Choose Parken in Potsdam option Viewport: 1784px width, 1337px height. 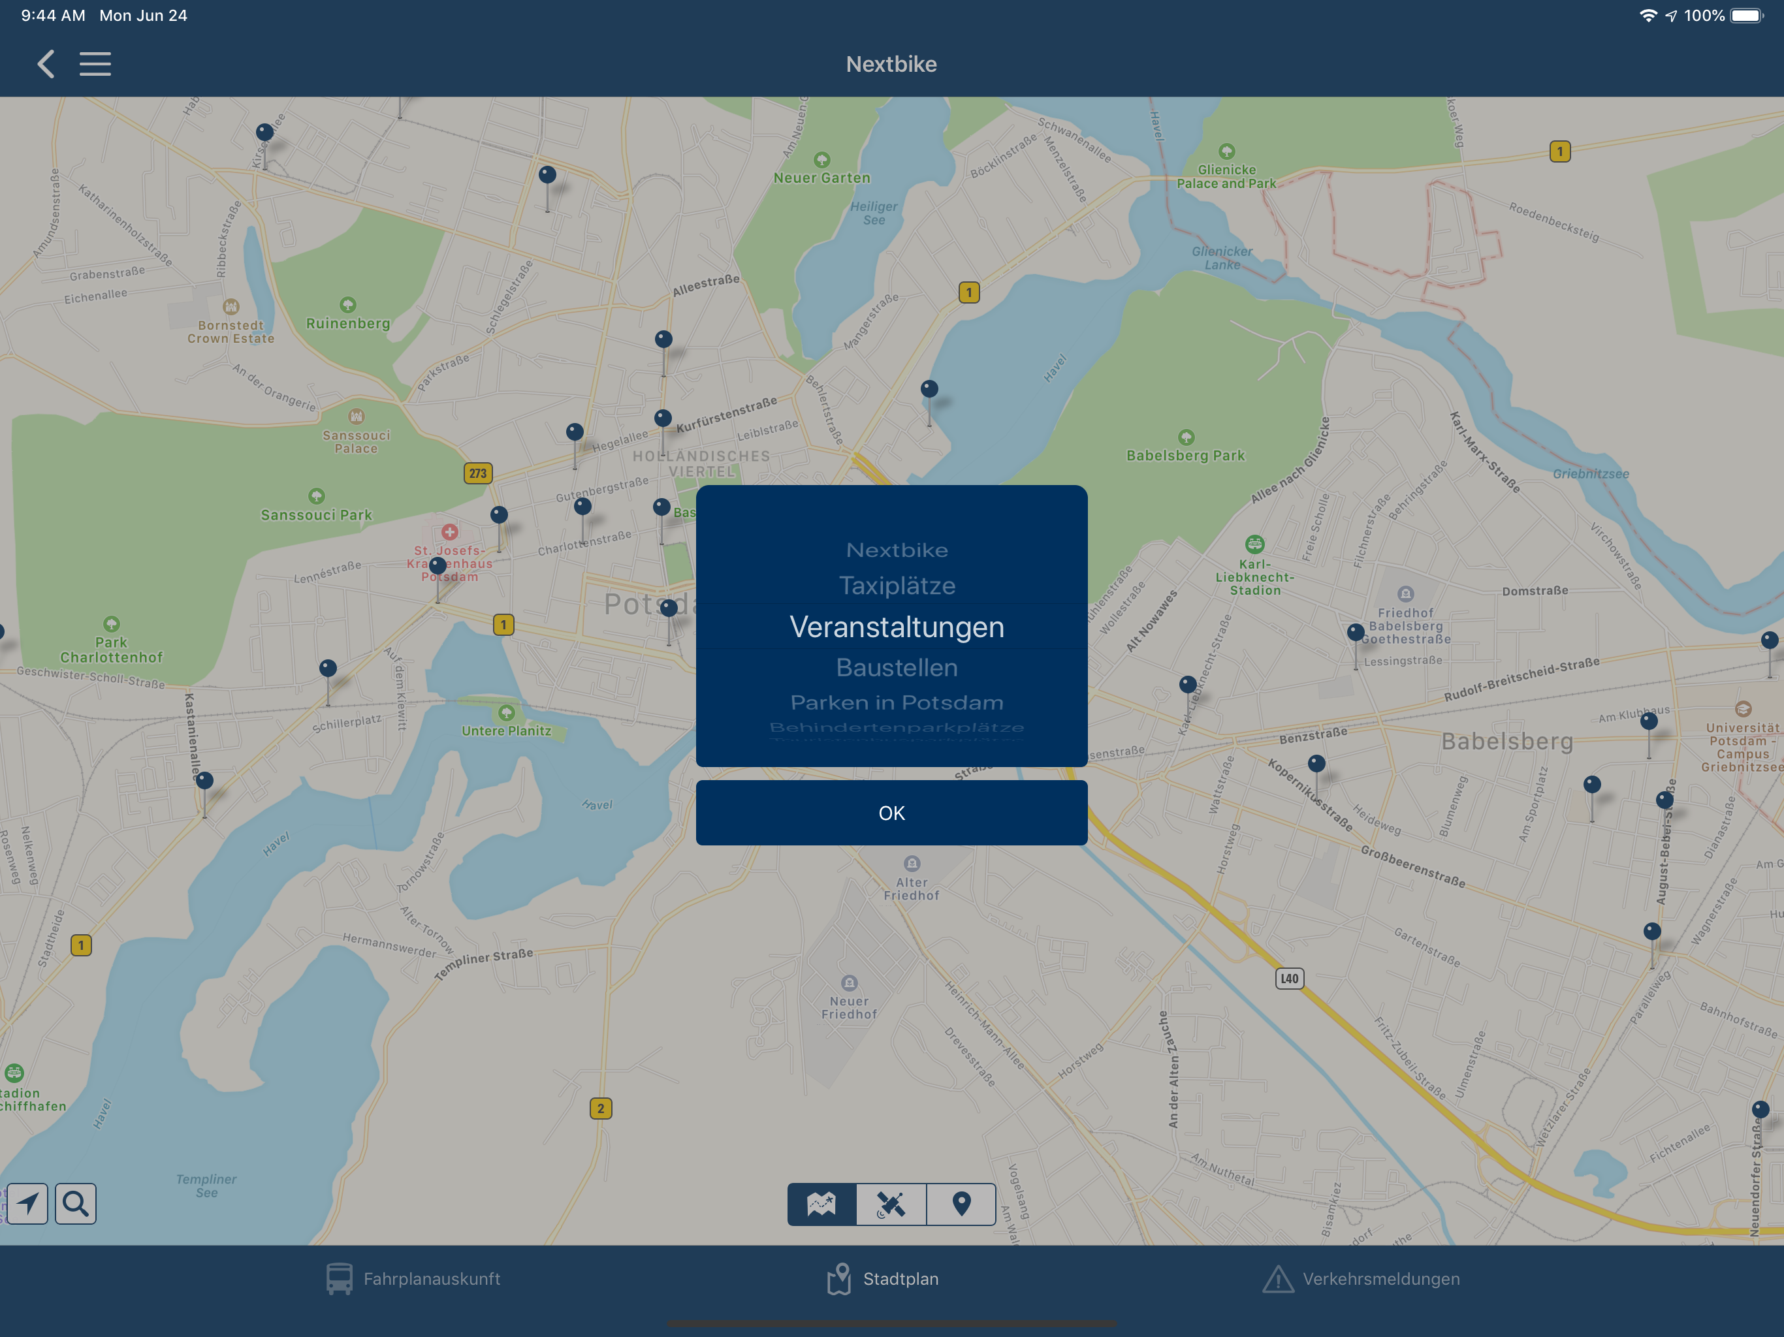[897, 702]
